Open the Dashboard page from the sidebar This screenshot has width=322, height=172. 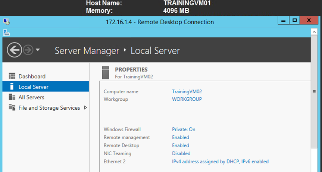click(x=32, y=76)
